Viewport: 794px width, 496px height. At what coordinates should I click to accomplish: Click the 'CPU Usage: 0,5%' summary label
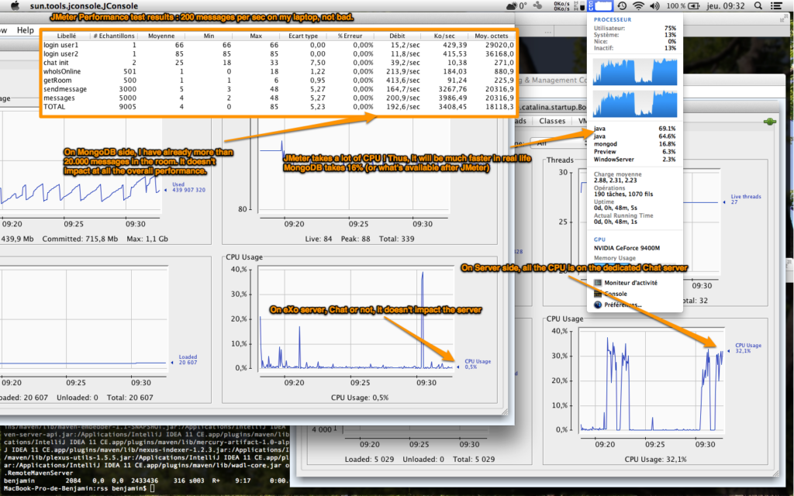click(x=360, y=398)
